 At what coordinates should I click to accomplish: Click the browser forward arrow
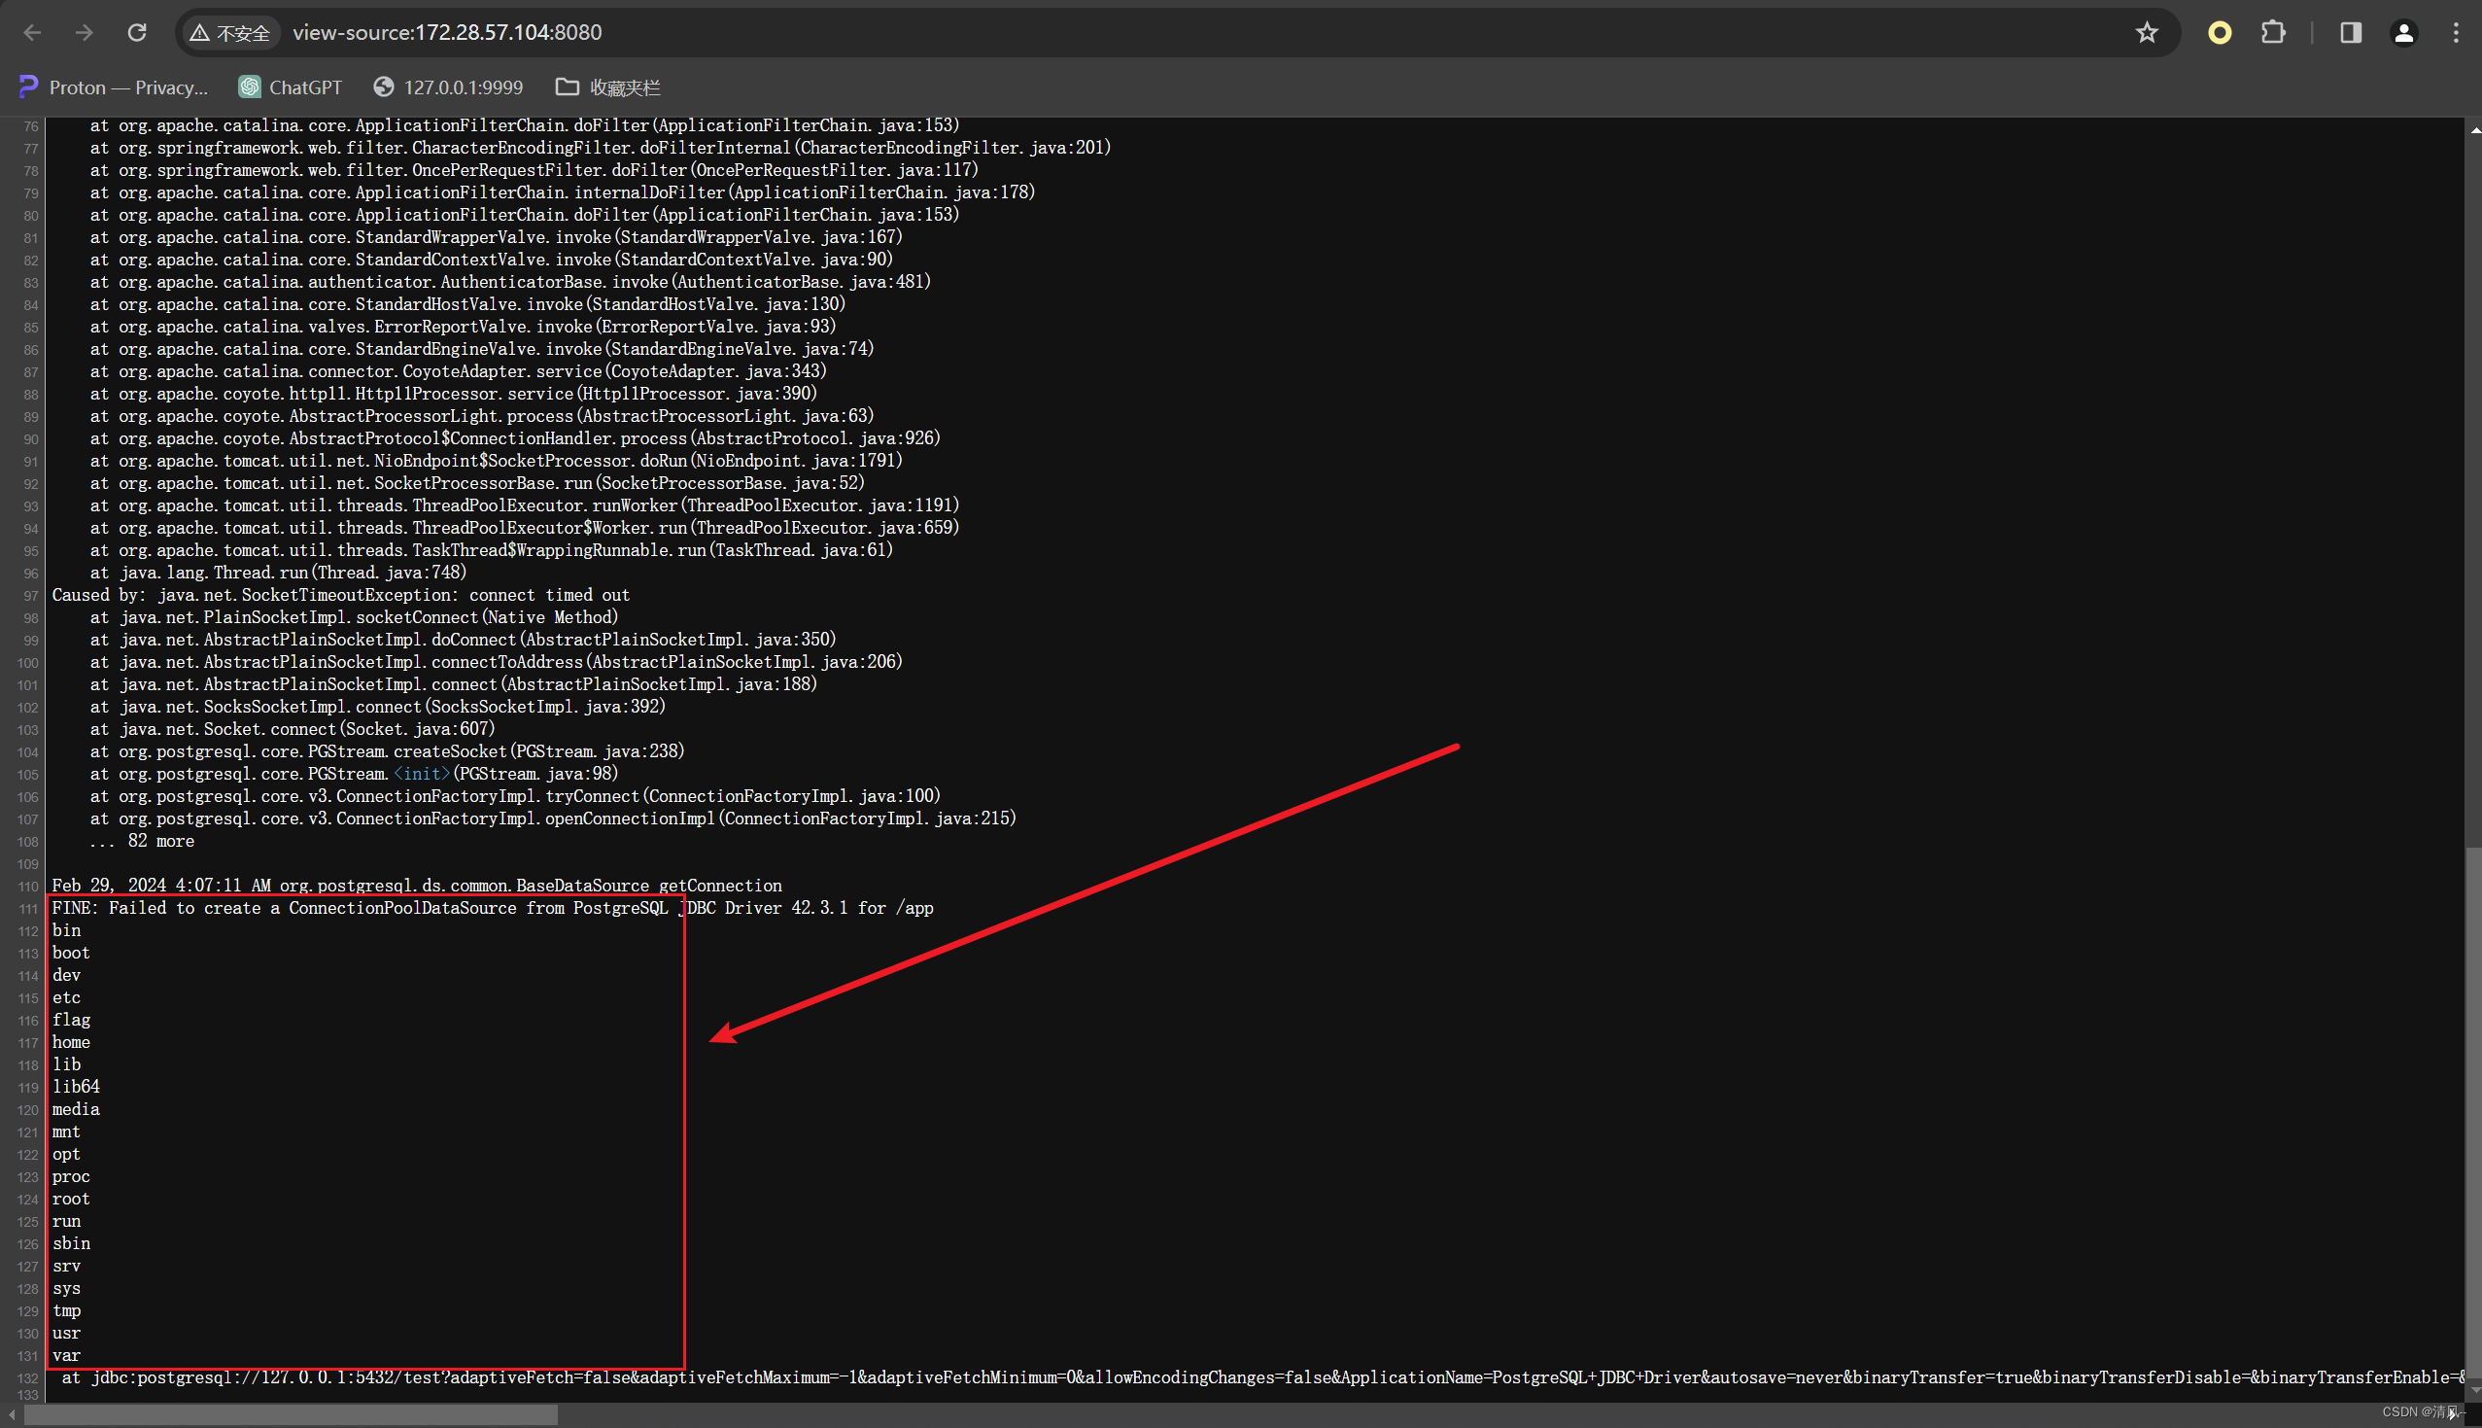85,32
